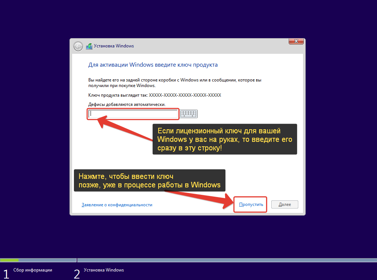Image resolution: width=377 pixels, height=280 pixels.
Task: Open Заявление о конфиденциальности link
Action: (117, 205)
